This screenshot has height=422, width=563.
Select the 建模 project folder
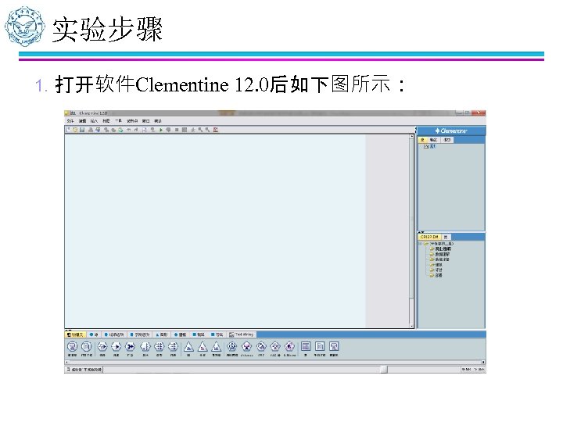point(436,265)
